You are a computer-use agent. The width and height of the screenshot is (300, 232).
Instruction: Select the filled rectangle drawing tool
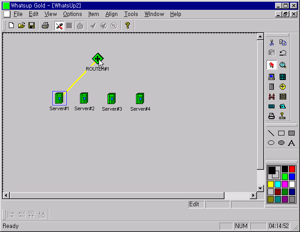pos(292,133)
